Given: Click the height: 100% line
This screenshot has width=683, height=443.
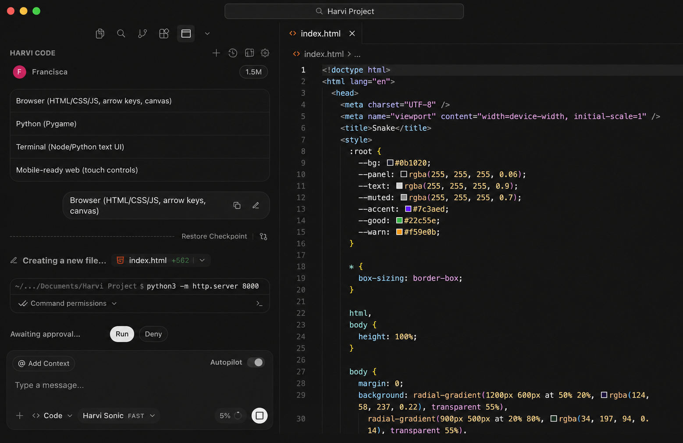Looking at the screenshot, I should point(388,336).
